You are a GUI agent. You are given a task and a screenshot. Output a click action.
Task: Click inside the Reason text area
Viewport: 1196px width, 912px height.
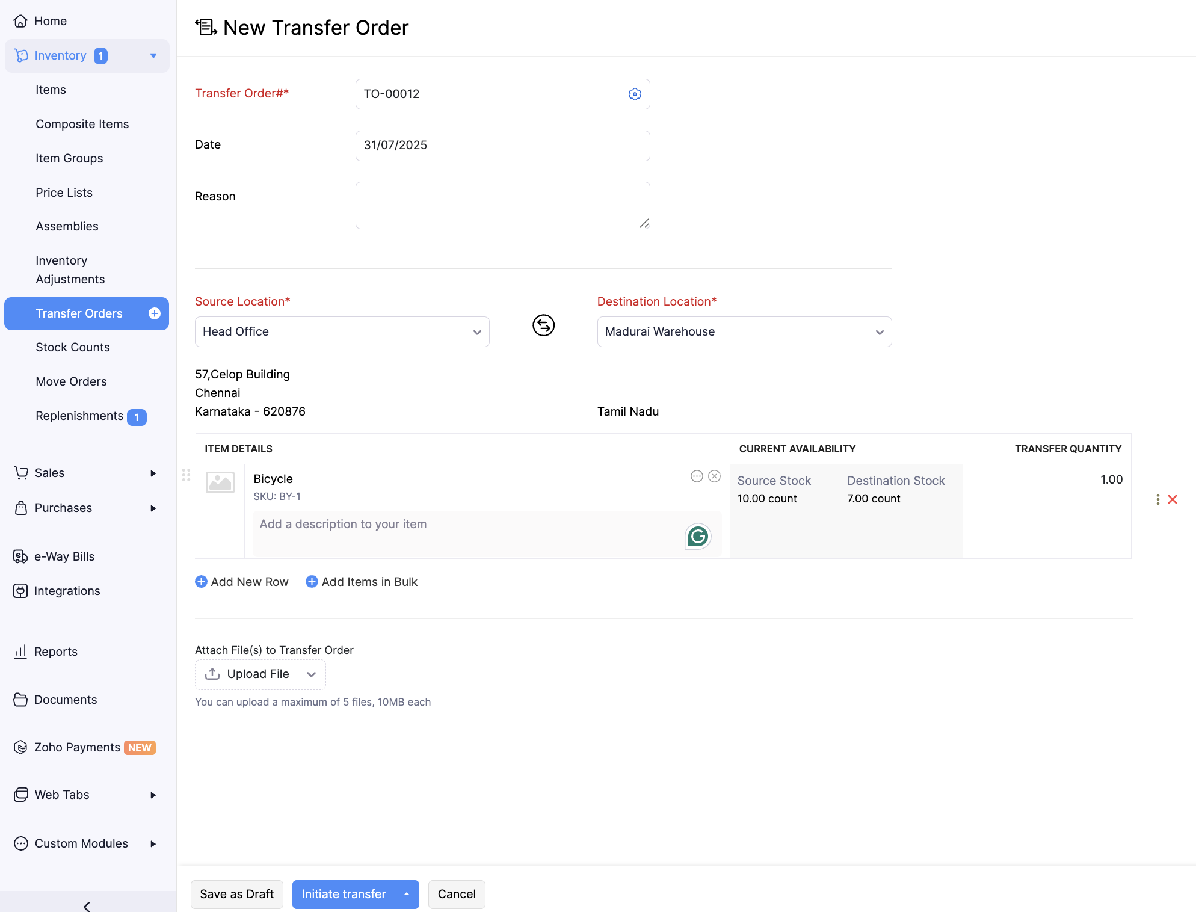pyautogui.click(x=502, y=205)
